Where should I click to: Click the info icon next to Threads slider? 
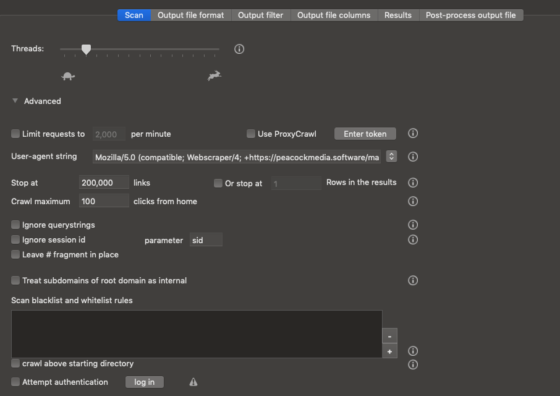[x=239, y=49]
